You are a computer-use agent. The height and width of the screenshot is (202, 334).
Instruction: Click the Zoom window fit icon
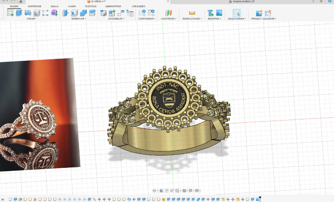tap(177, 191)
